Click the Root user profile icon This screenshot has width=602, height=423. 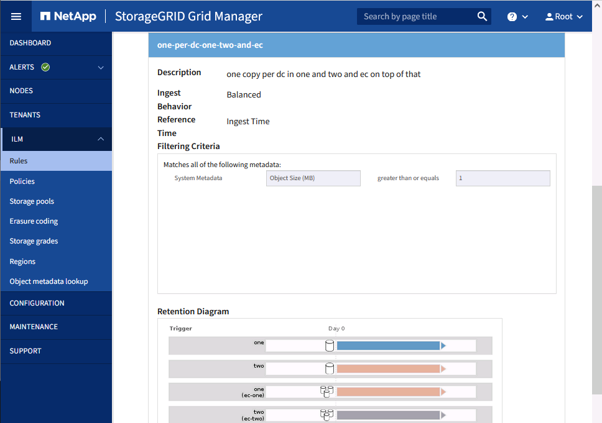pyautogui.click(x=549, y=17)
